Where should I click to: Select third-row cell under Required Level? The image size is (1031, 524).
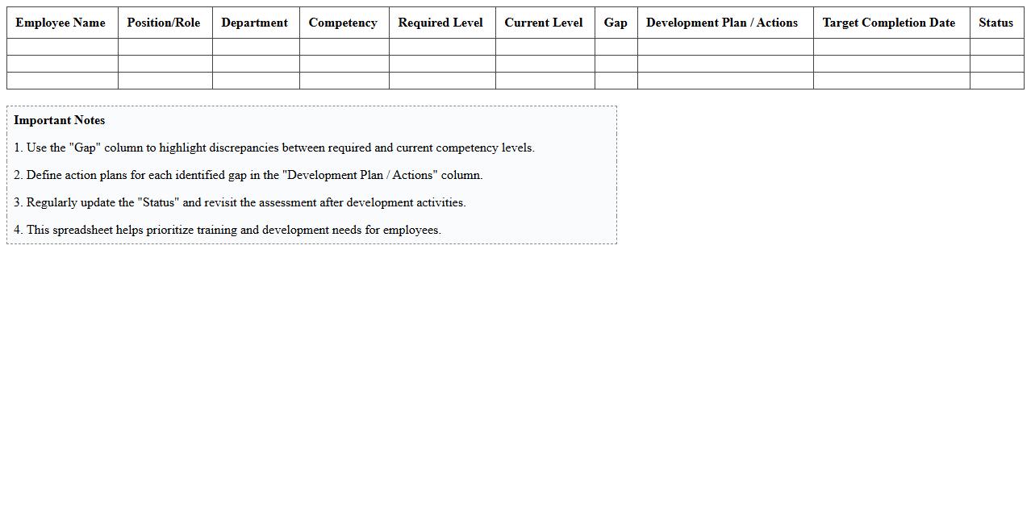(x=441, y=81)
